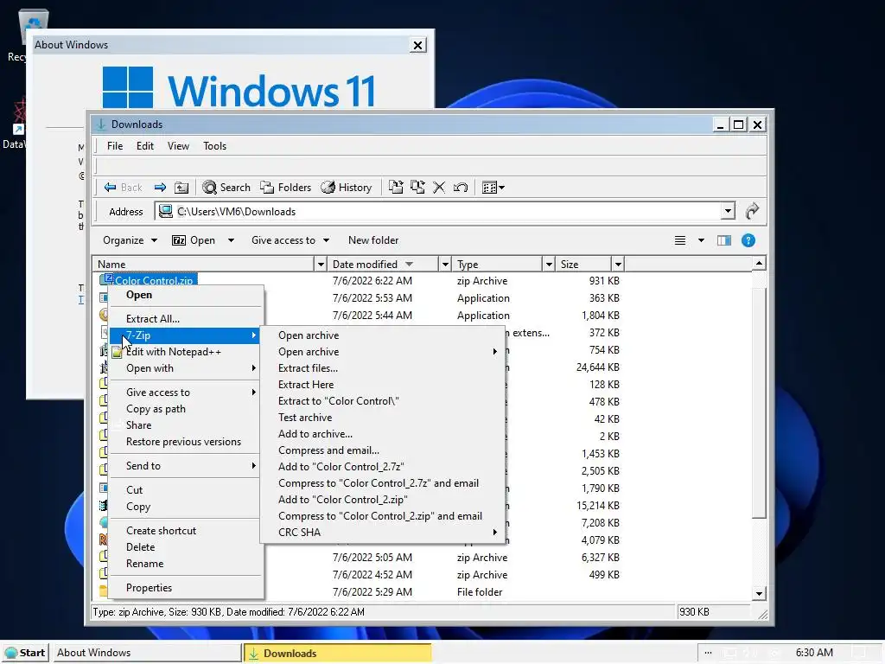Toggle the preview pane icon
Image resolution: width=885 pixels, height=664 pixels.
[x=724, y=240]
